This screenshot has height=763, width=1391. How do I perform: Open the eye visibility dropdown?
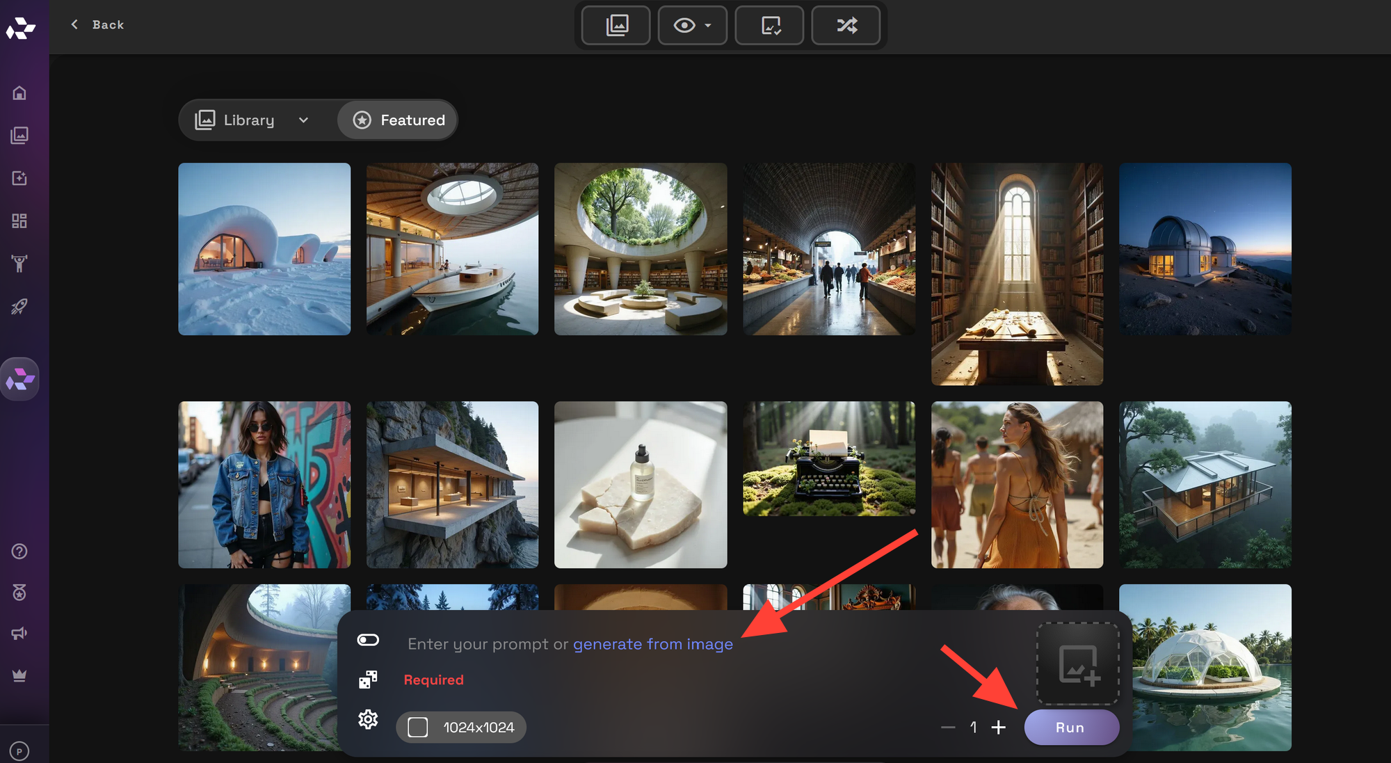[693, 26]
